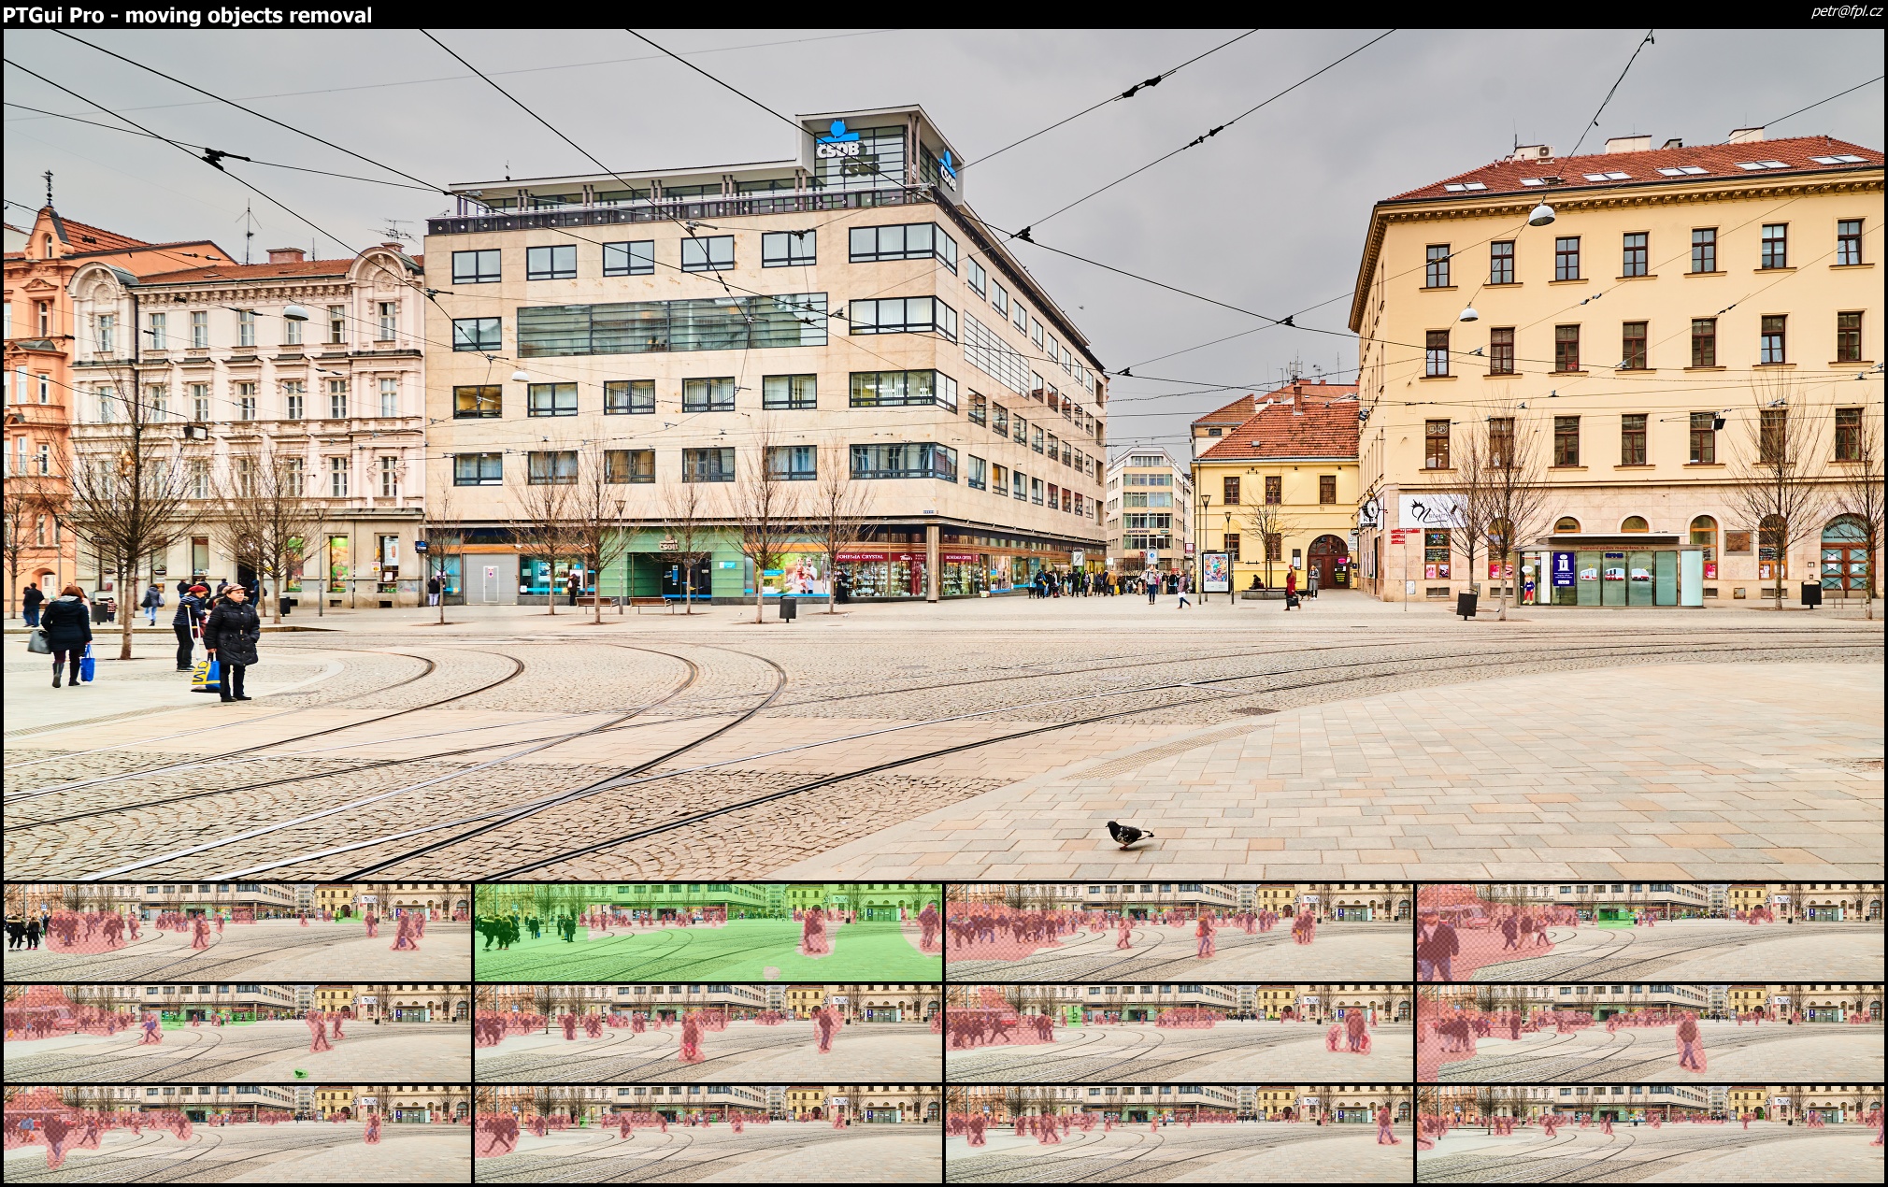Open the last thumbnail in the bottom row
Screen dimensions: 1888x1187
pyautogui.click(x=1650, y=1135)
